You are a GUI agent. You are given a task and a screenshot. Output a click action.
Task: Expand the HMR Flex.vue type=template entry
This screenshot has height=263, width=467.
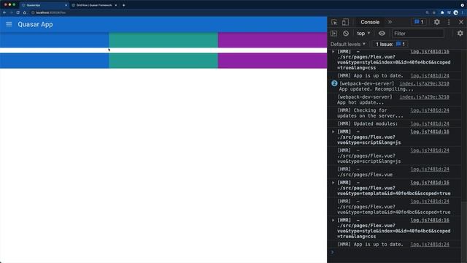[x=333, y=183]
